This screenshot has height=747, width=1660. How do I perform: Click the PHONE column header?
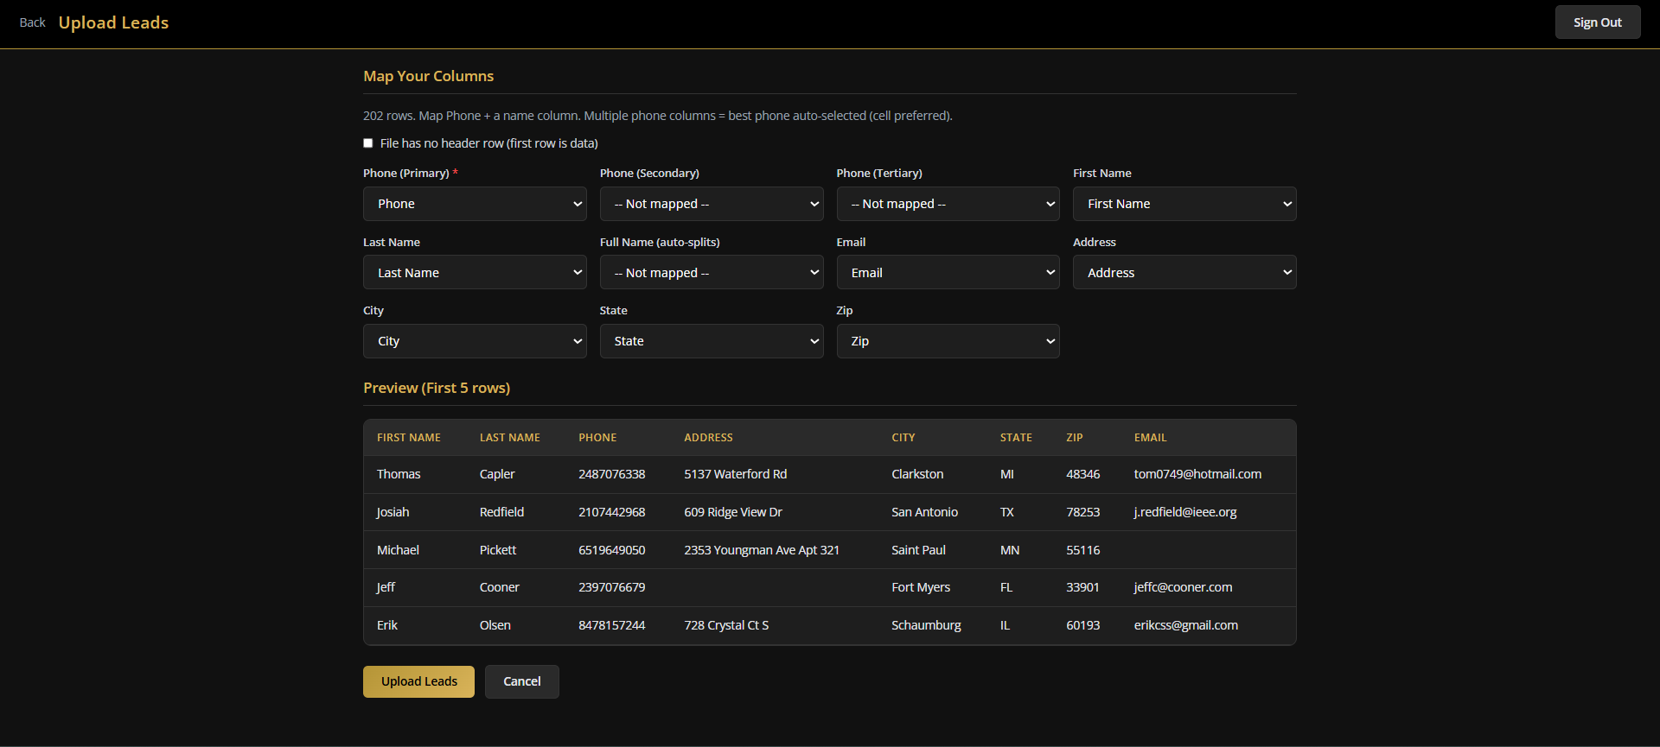point(597,438)
